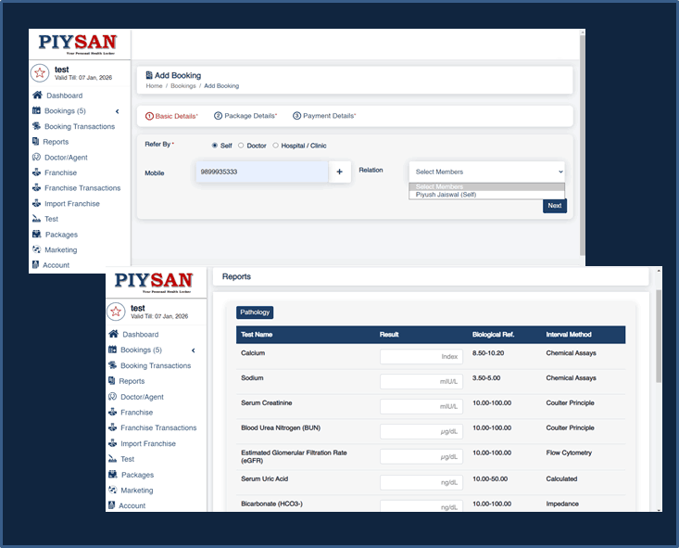Click Franchise Transactions icon in Add Booking window
Viewport: 679px width, 548px height.
pyautogui.click(x=36, y=187)
